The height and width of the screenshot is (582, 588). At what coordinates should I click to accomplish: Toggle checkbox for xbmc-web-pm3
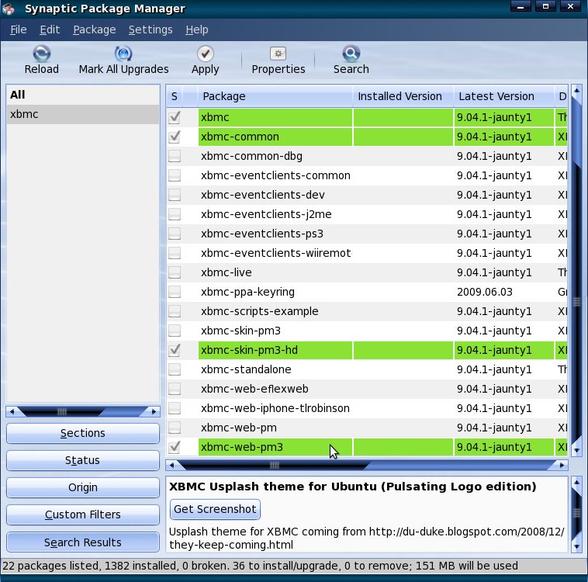point(175,447)
